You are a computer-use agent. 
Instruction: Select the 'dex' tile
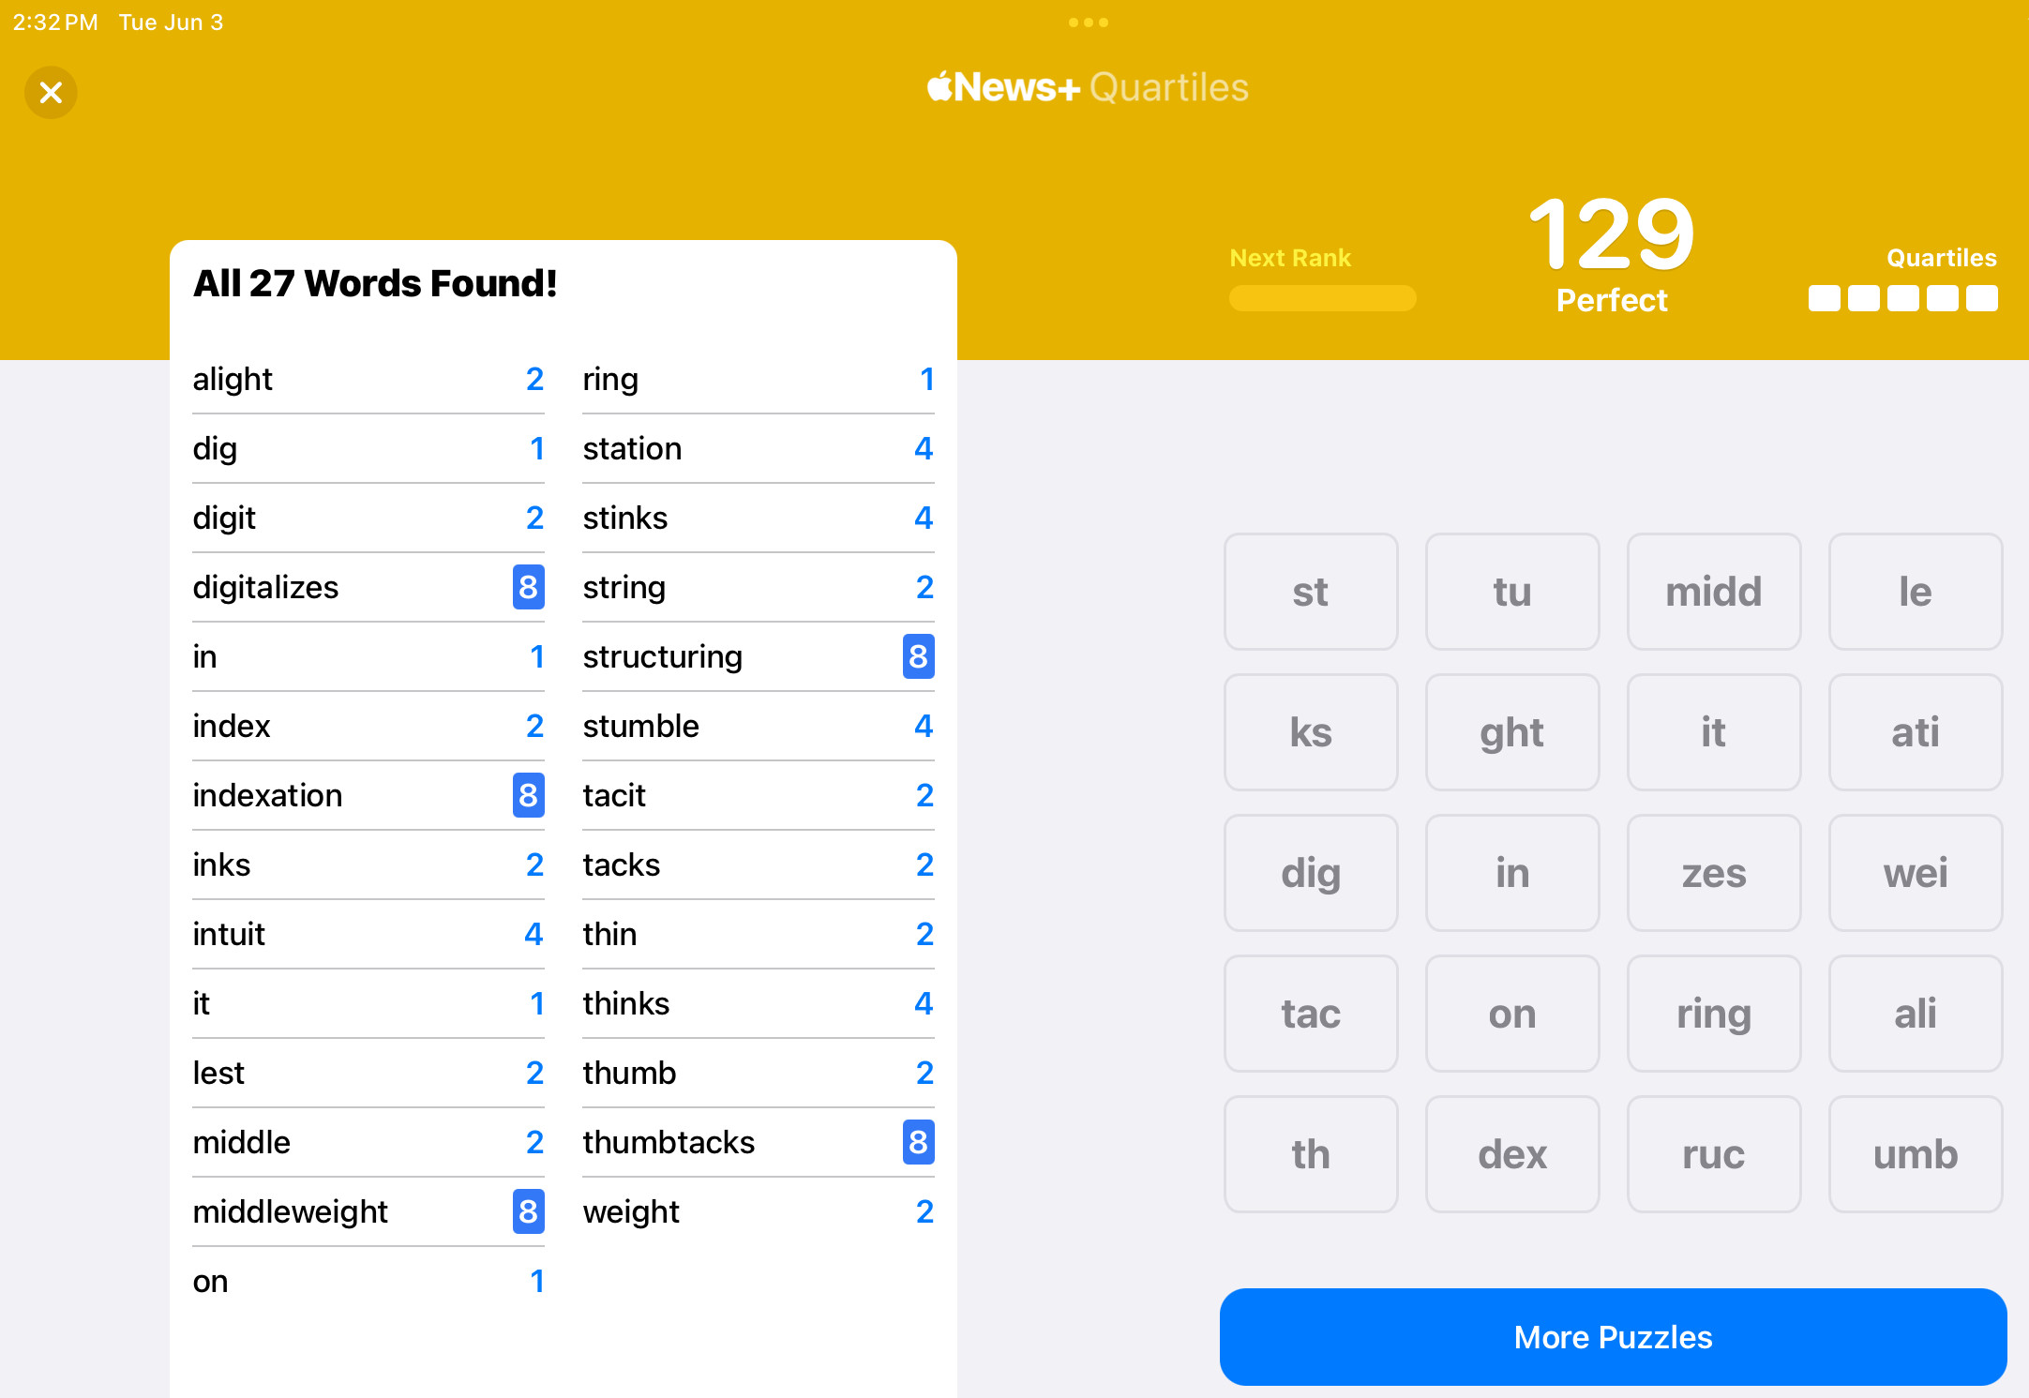[1511, 1154]
